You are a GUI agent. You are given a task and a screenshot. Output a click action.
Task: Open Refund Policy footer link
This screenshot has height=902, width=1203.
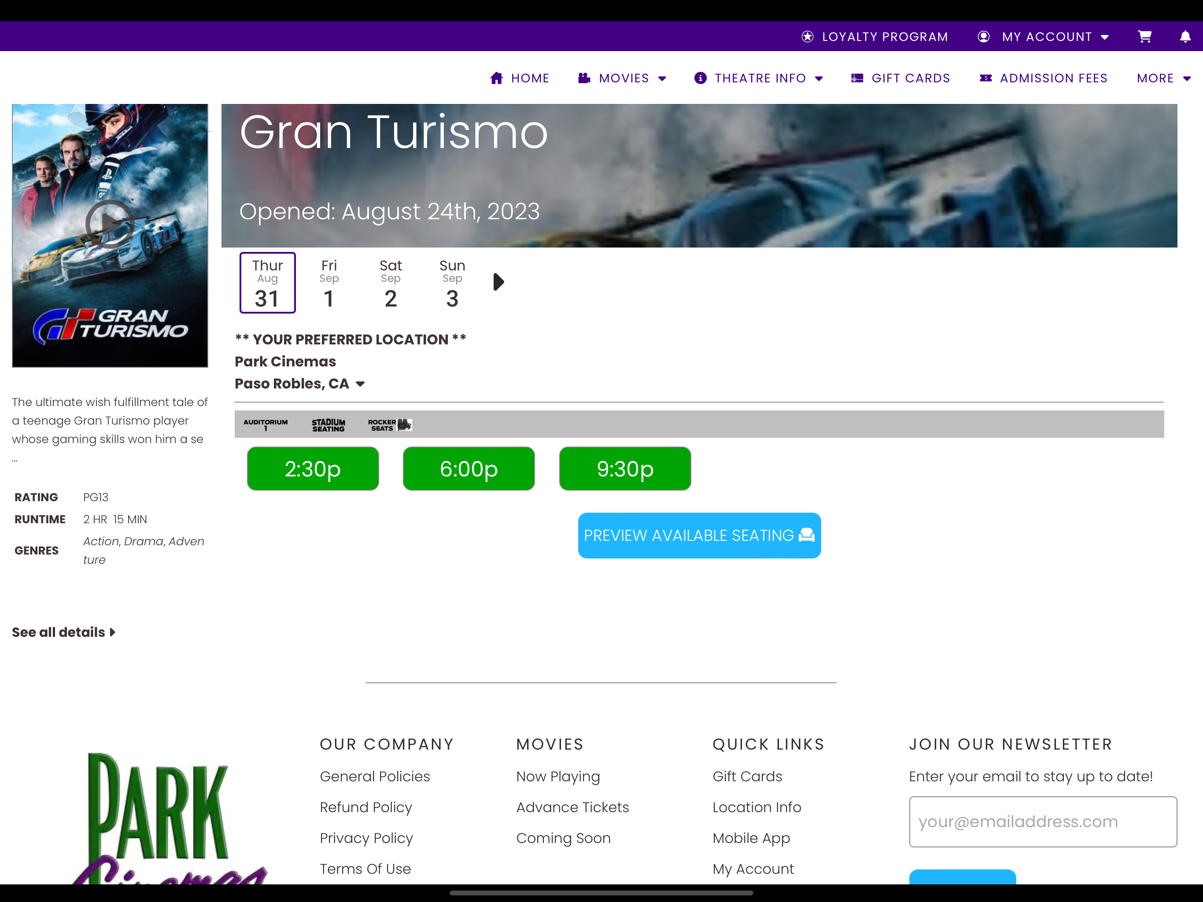pyautogui.click(x=366, y=807)
